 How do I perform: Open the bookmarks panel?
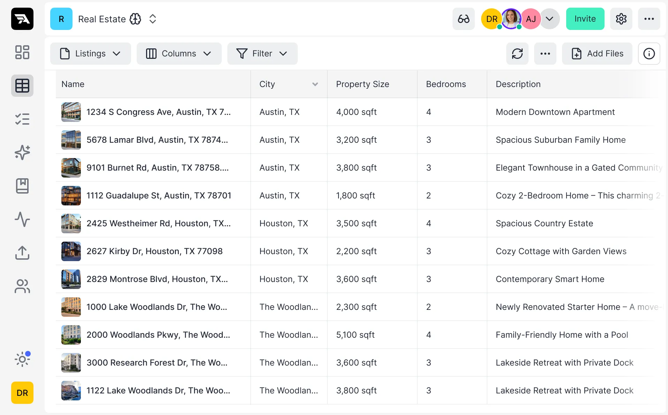click(x=22, y=186)
